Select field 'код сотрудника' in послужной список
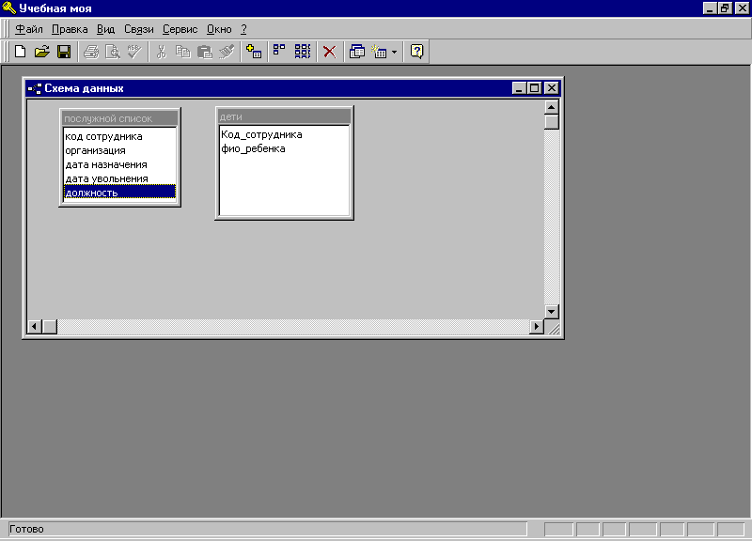The image size is (752, 541). coord(120,136)
